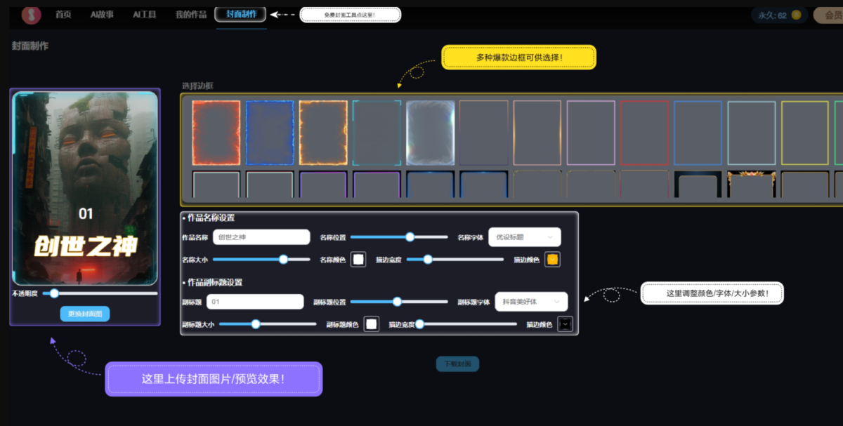Expand the 副标题字体 font dropdown
This screenshot has width=843, height=426.
click(531, 301)
